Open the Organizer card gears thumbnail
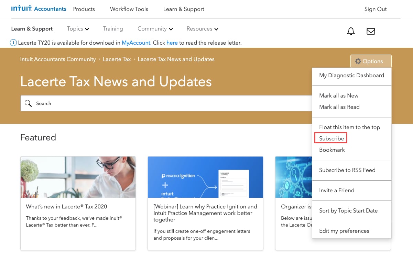Image resolution: width=413 pixels, height=263 pixels. coord(294,177)
